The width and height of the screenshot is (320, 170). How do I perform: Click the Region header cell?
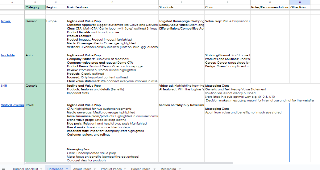coord(56,7)
